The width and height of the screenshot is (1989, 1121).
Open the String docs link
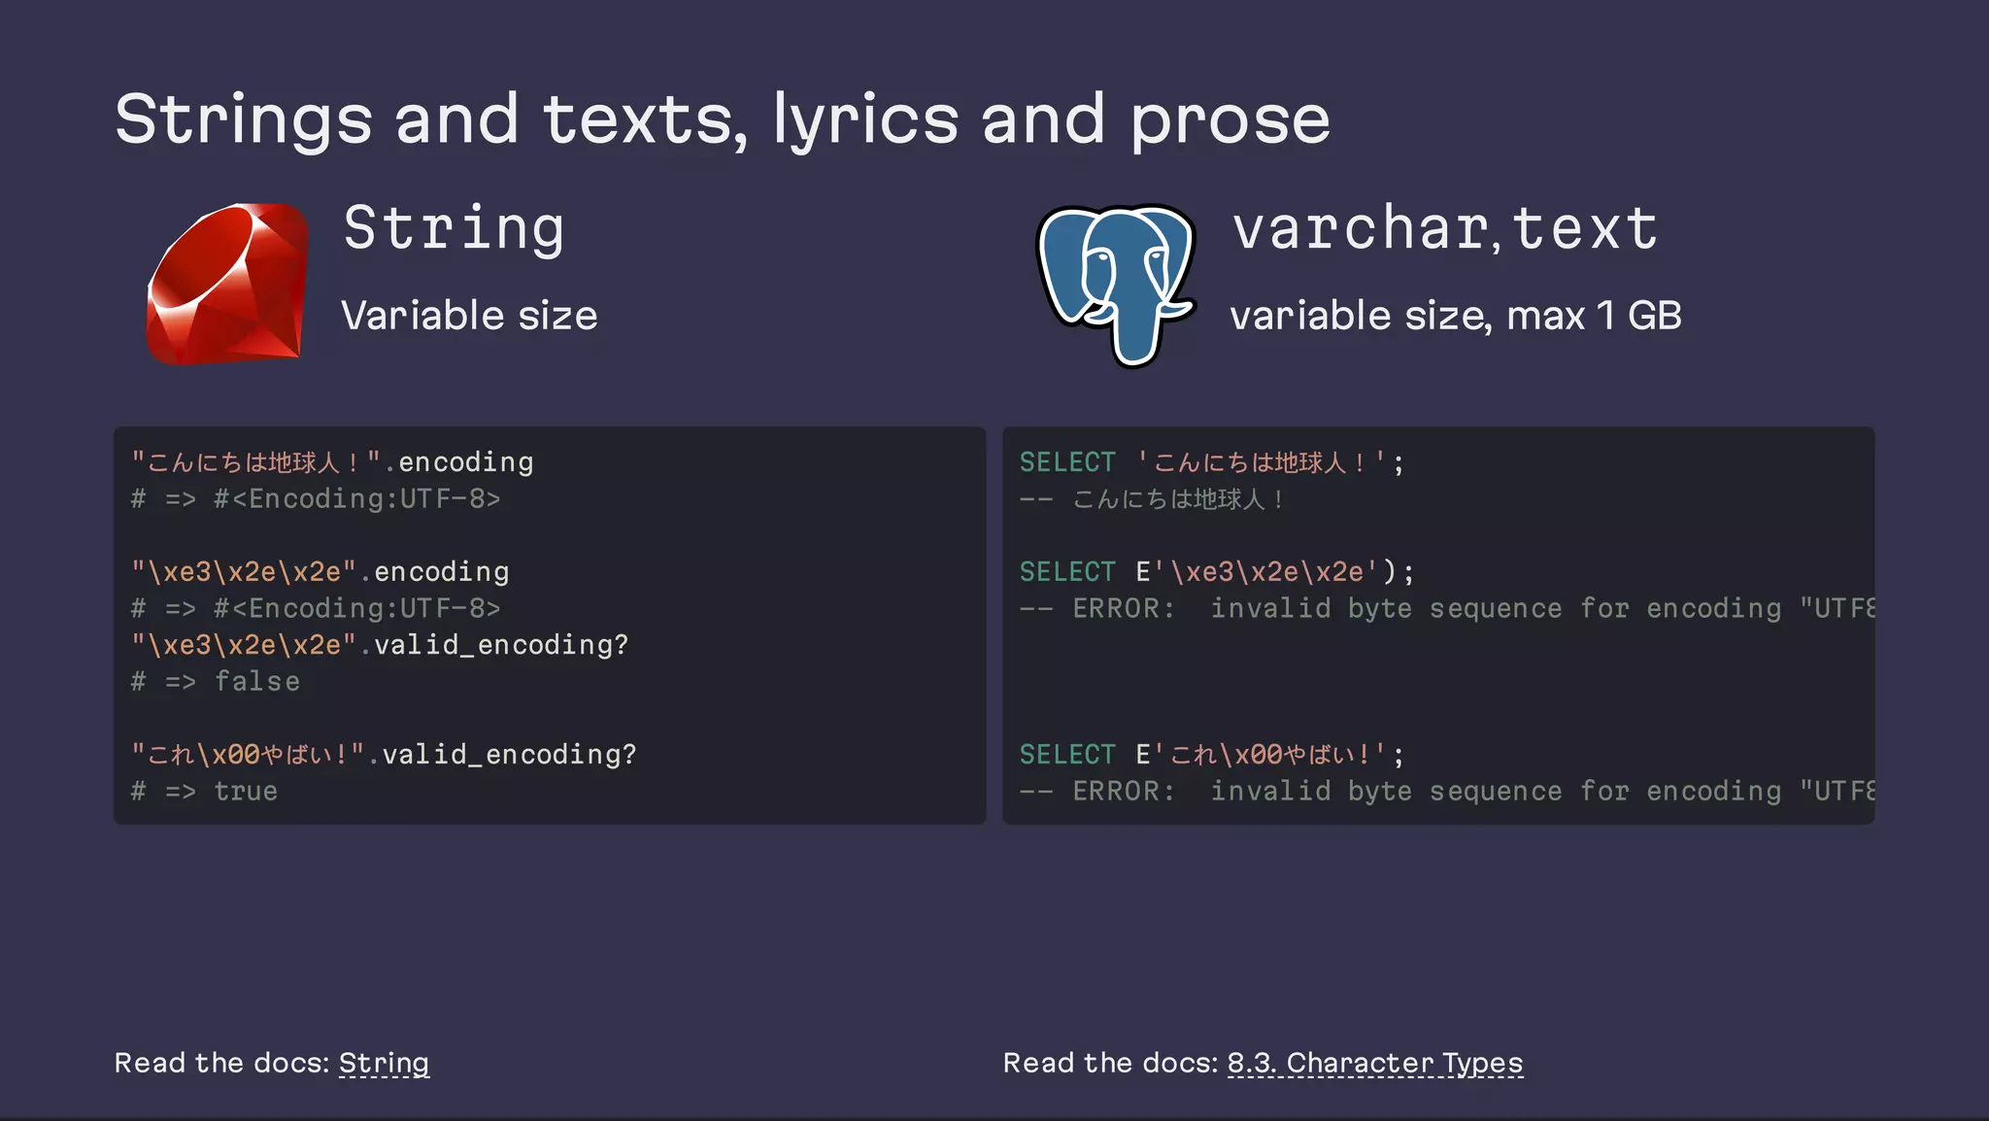(x=384, y=1063)
